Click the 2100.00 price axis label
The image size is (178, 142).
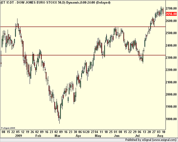[171, 82]
